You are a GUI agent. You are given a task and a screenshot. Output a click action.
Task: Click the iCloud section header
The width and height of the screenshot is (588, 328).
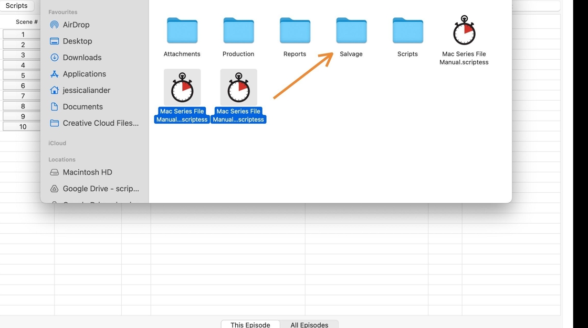click(x=57, y=143)
